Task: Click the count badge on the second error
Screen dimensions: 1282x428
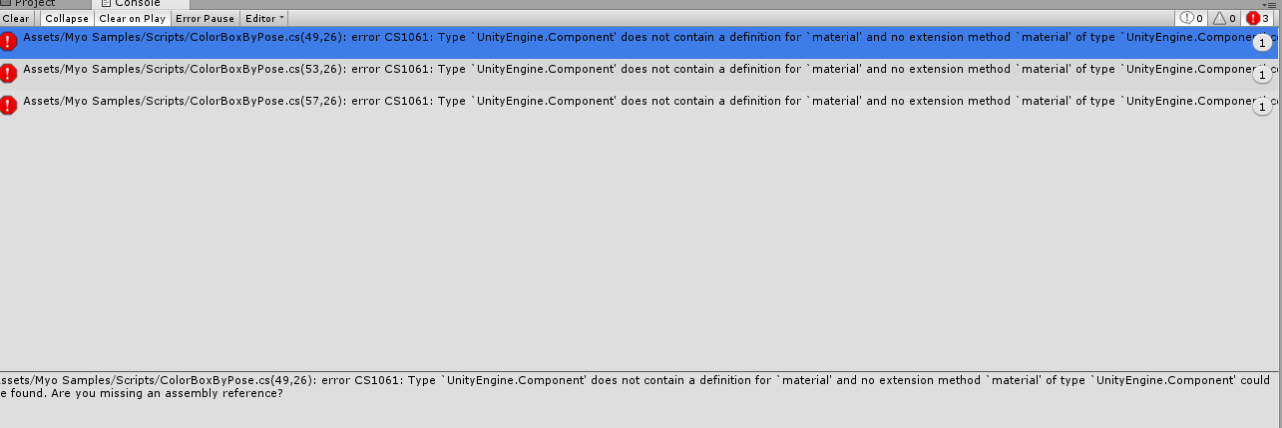Action: coord(1262,75)
